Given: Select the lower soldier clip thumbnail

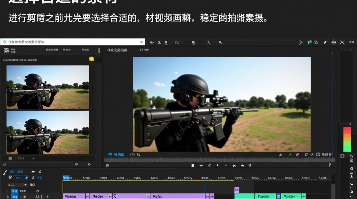Looking at the screenshot, I should click(x=48, y=132).
